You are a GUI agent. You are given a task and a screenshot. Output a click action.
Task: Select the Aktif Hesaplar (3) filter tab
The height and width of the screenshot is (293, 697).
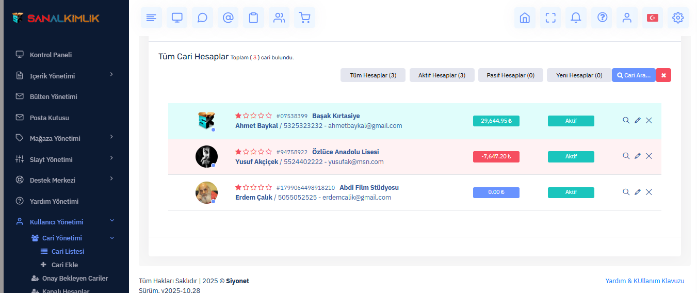click(442, 75)
